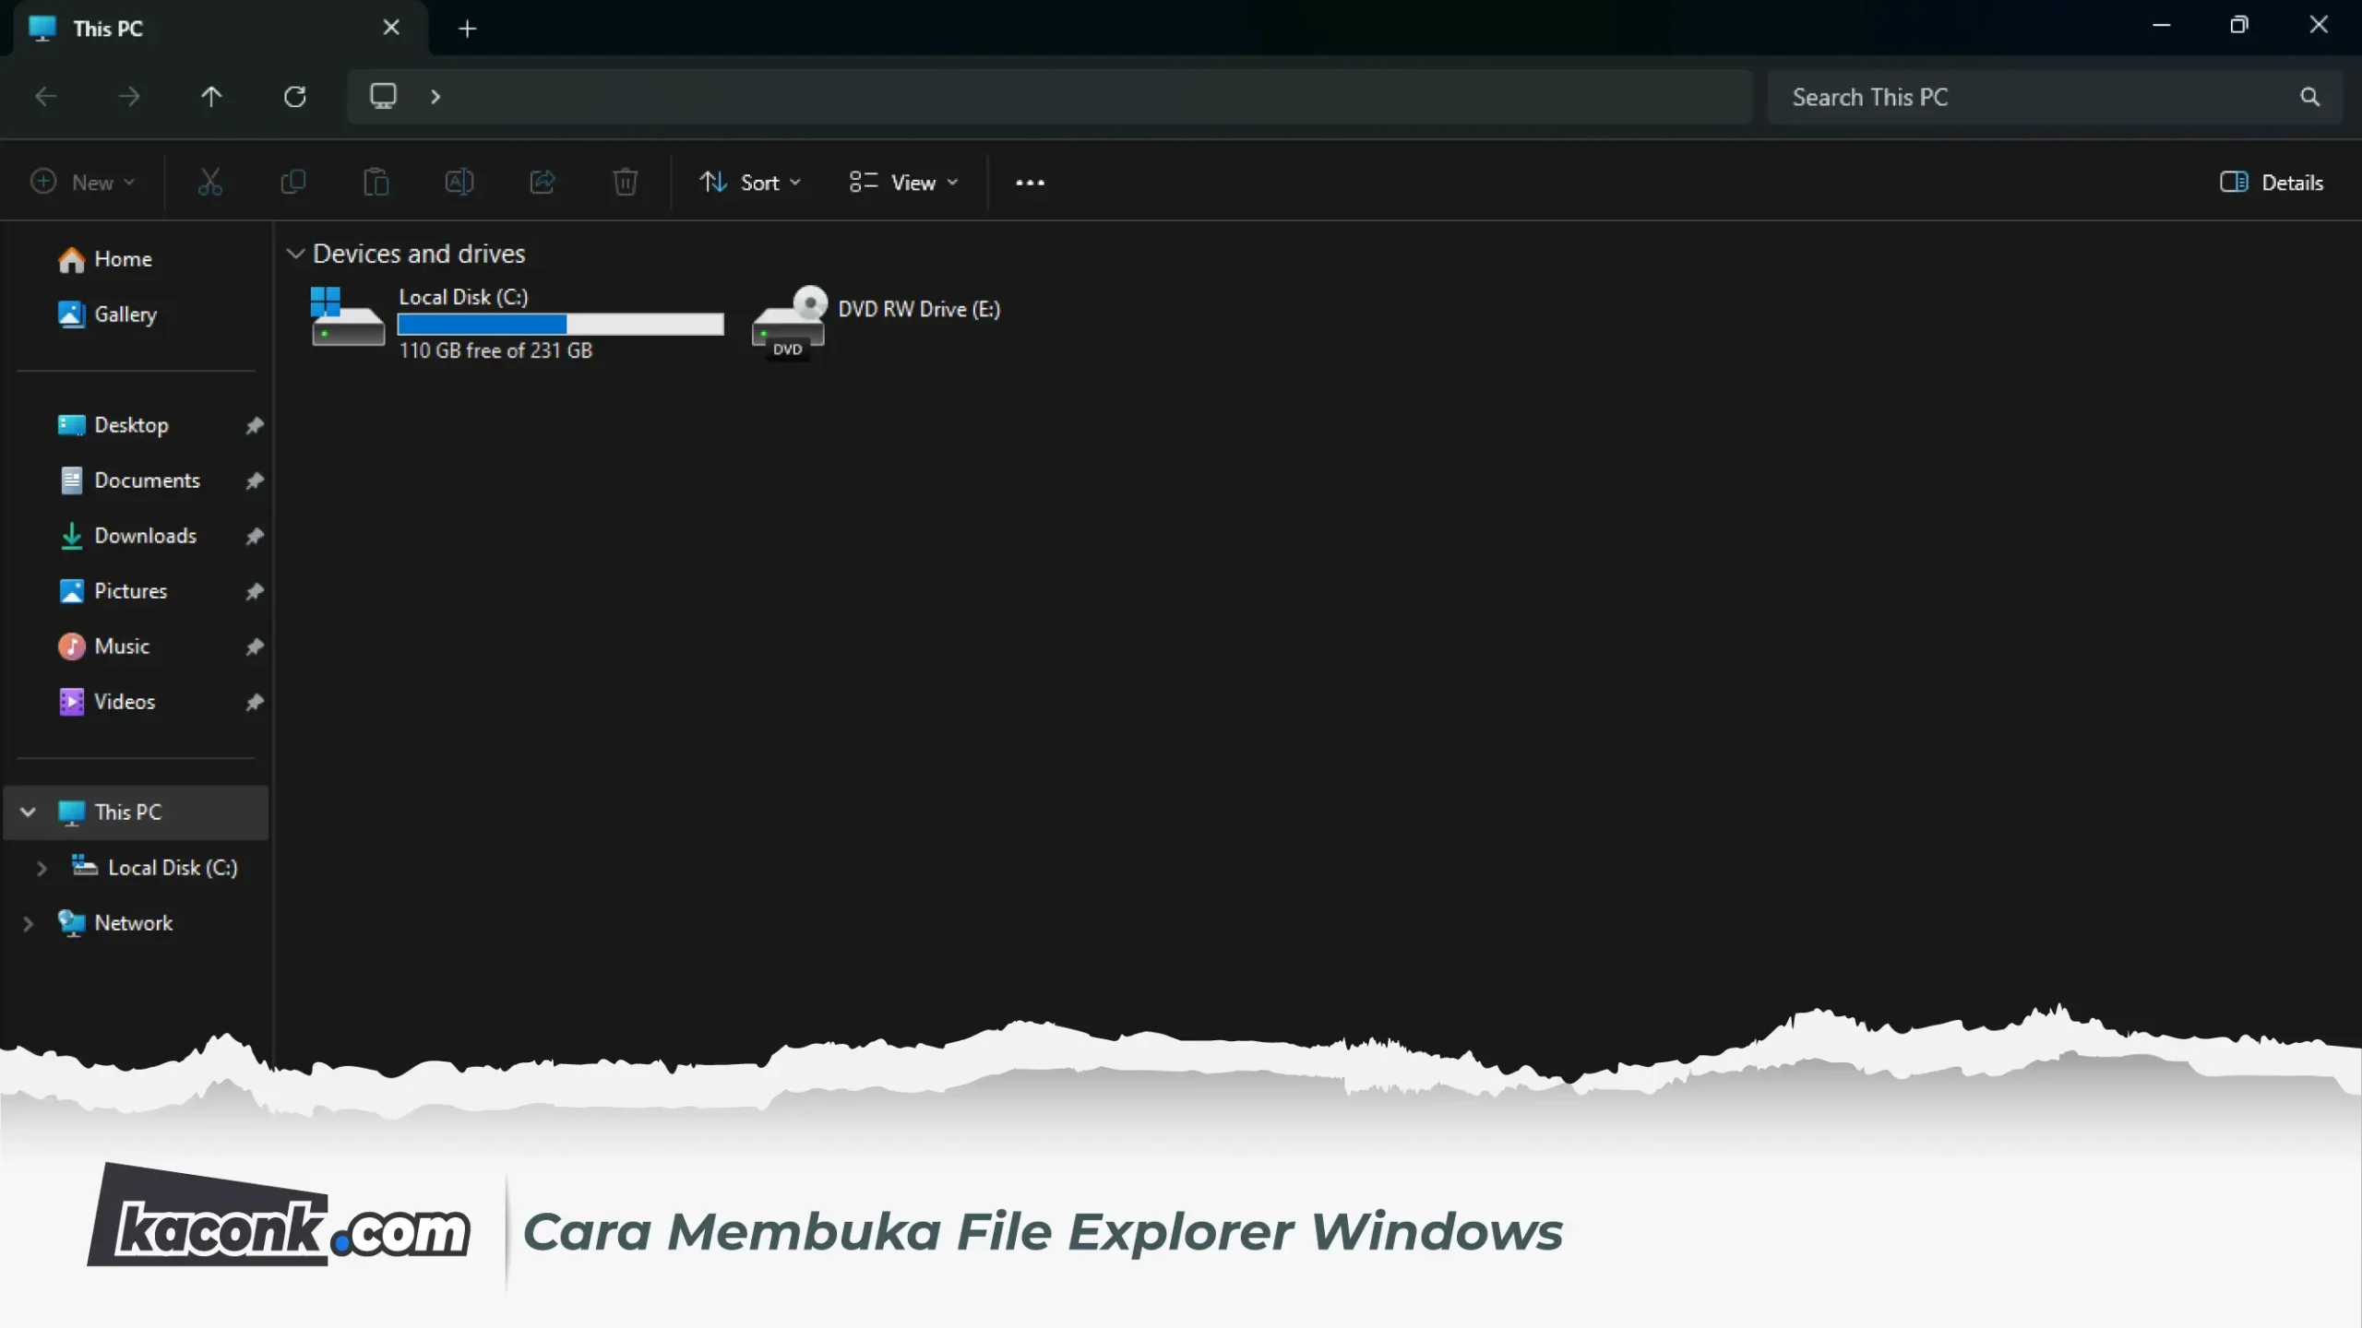Viewport: 2362px width, 1328px height.
Task: Click the pin icon beside Music
Action: coord(255,646)
